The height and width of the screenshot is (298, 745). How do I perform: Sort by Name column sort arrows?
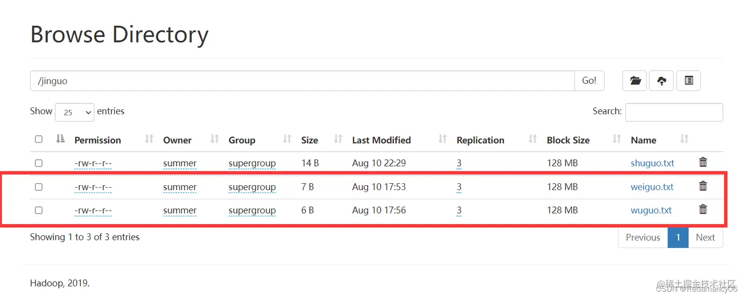click(684, 139)
